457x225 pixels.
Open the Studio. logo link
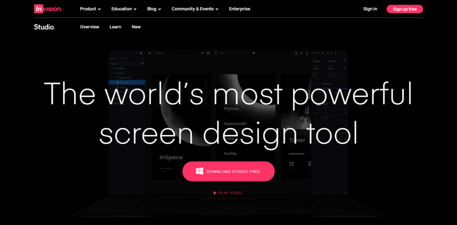coord(45,27)
